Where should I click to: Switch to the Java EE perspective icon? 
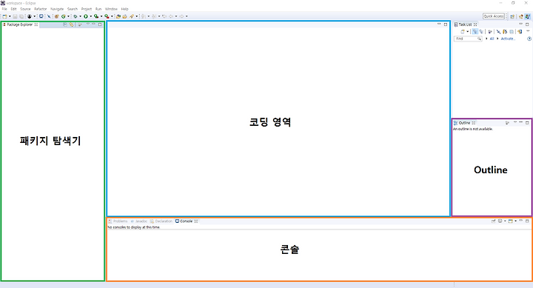[521, 16]
